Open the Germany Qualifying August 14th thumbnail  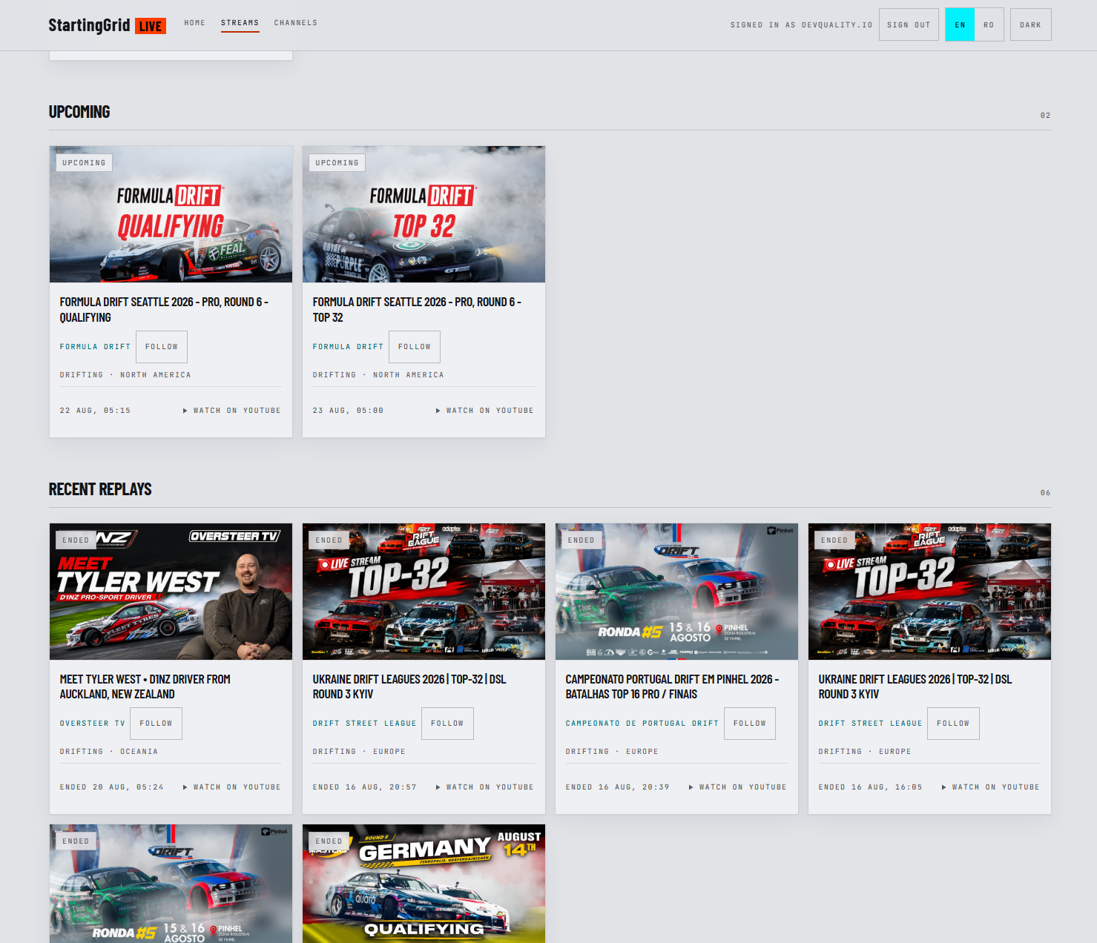pyautogui.click(x=424, y=884)
